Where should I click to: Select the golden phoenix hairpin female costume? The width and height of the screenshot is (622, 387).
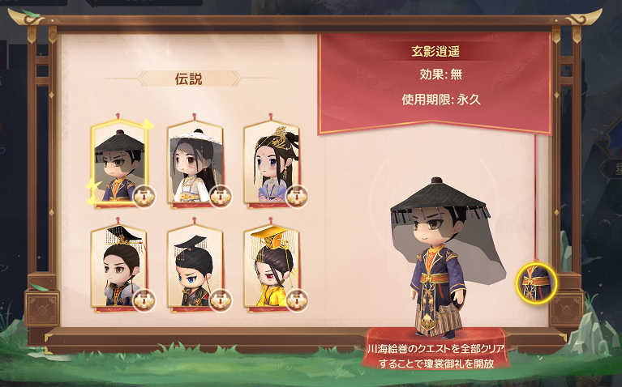[x=272, y=162]
